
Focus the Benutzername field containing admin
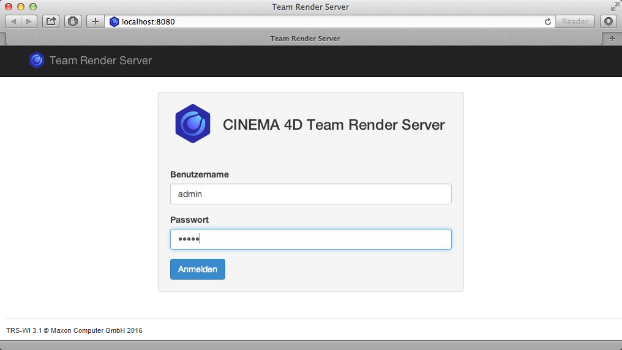310,194
